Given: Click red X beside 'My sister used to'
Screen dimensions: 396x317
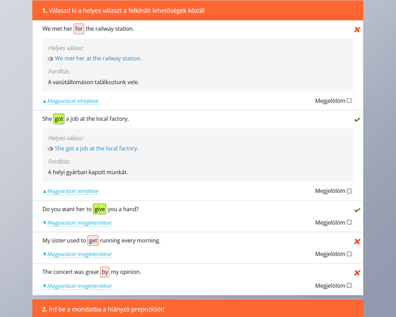Looking at the screenshot, I should pyautogui.click(x=357, y=241).
